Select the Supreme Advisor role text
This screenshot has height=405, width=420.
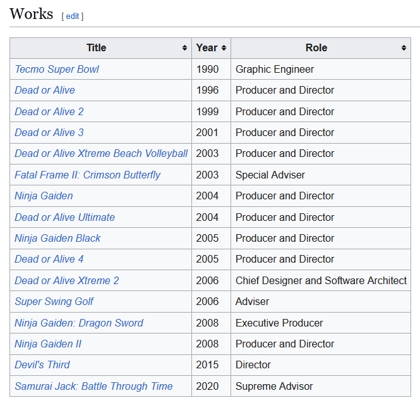[274, 387]
